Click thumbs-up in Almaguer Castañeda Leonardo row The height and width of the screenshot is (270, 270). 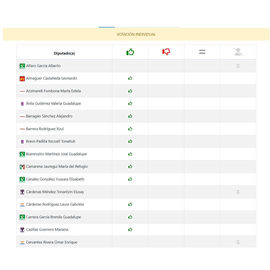coord(130,78)
